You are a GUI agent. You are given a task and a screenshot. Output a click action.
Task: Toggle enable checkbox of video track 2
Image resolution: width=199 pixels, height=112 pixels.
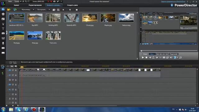pyautogui.click(x=13, y=85)
